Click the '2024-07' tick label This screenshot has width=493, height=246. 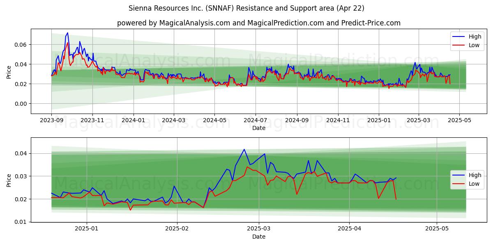pyautogui.click(x=256, y=121)
